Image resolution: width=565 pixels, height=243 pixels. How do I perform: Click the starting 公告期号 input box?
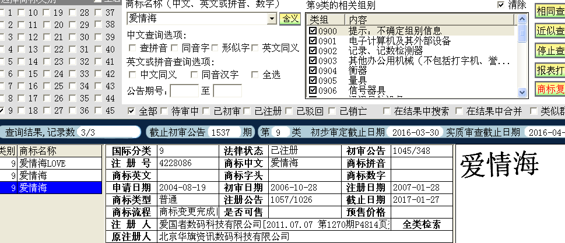[x=184, y=90]
